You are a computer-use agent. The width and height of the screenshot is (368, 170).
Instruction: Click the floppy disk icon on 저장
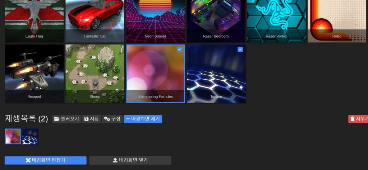86,119
